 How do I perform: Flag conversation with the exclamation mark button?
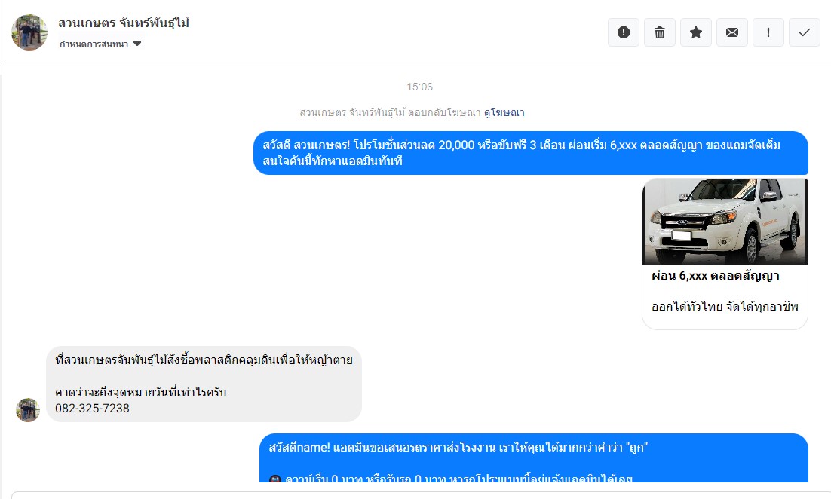pos(768,32)
